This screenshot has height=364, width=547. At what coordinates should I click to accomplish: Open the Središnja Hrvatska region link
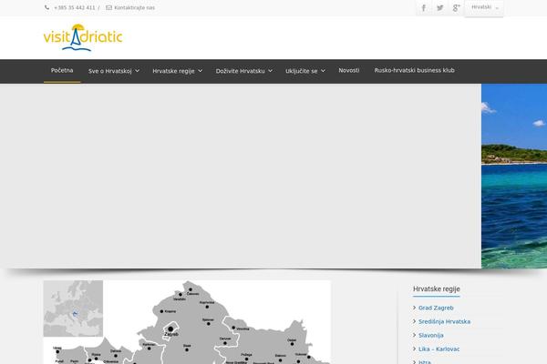coord(445,321)
